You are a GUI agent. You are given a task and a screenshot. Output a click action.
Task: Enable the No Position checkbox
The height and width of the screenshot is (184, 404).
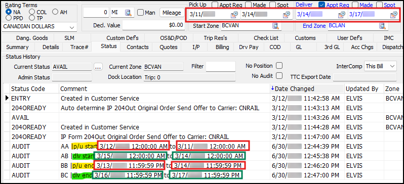coord(279,66)
